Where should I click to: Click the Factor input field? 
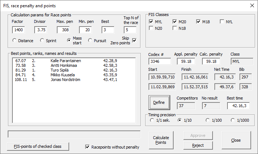[19, 30]
